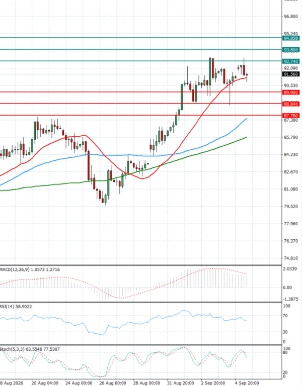
Task: Click the 20 Aug 04:00 time label
Action: tap(45, 383)
